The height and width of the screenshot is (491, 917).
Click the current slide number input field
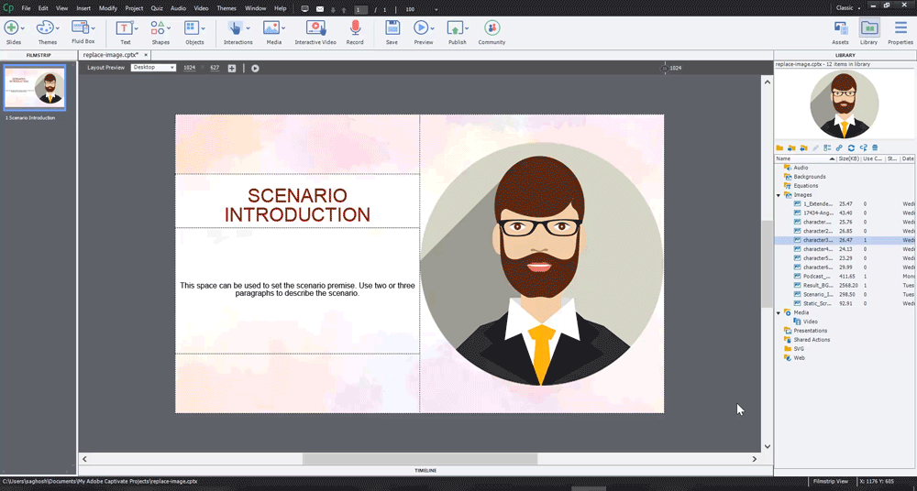coord(360,9)
